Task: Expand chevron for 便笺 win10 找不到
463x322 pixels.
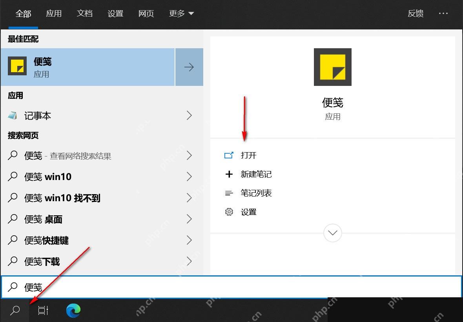Action: click(x=189, y=198)
